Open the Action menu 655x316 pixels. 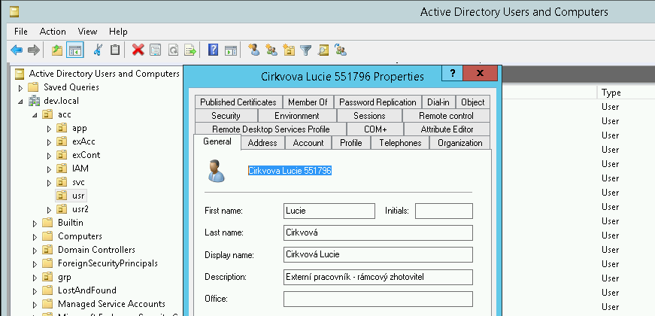[x=53, y=32]
